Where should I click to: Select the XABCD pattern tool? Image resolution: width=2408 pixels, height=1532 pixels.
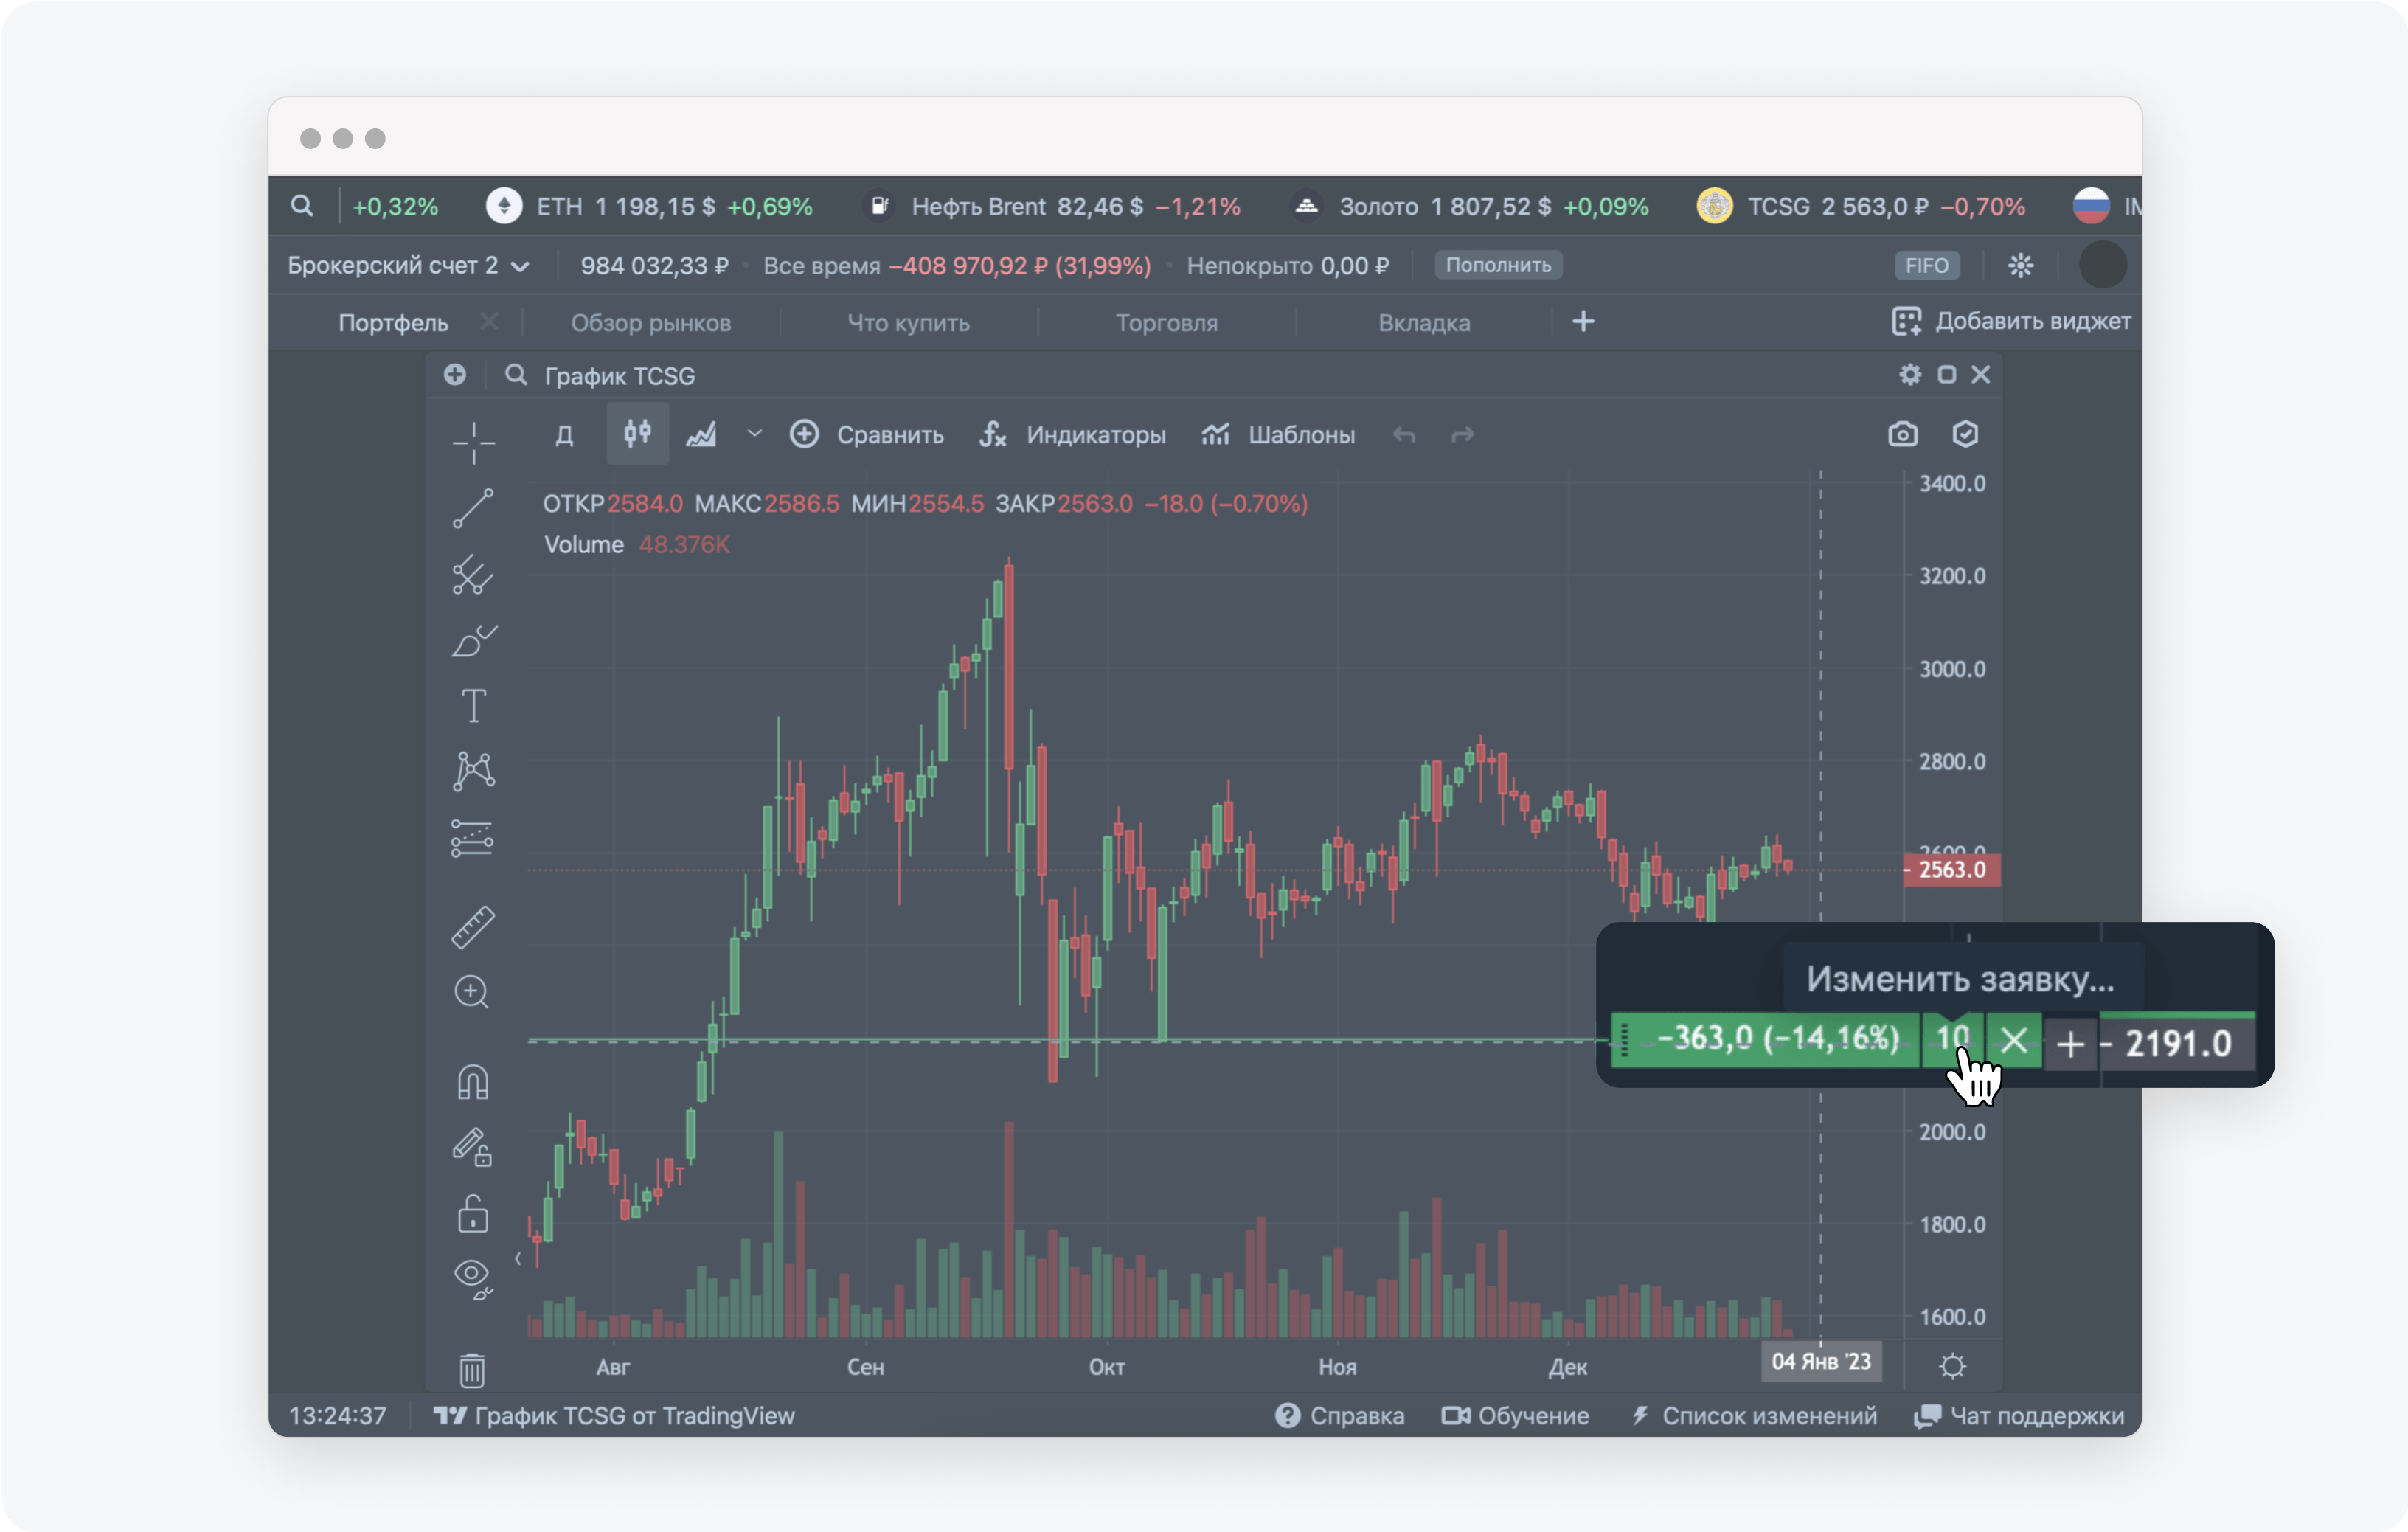[x=473, y=772]
